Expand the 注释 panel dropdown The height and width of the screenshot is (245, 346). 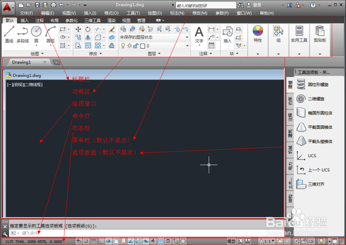tap(206, 54)
